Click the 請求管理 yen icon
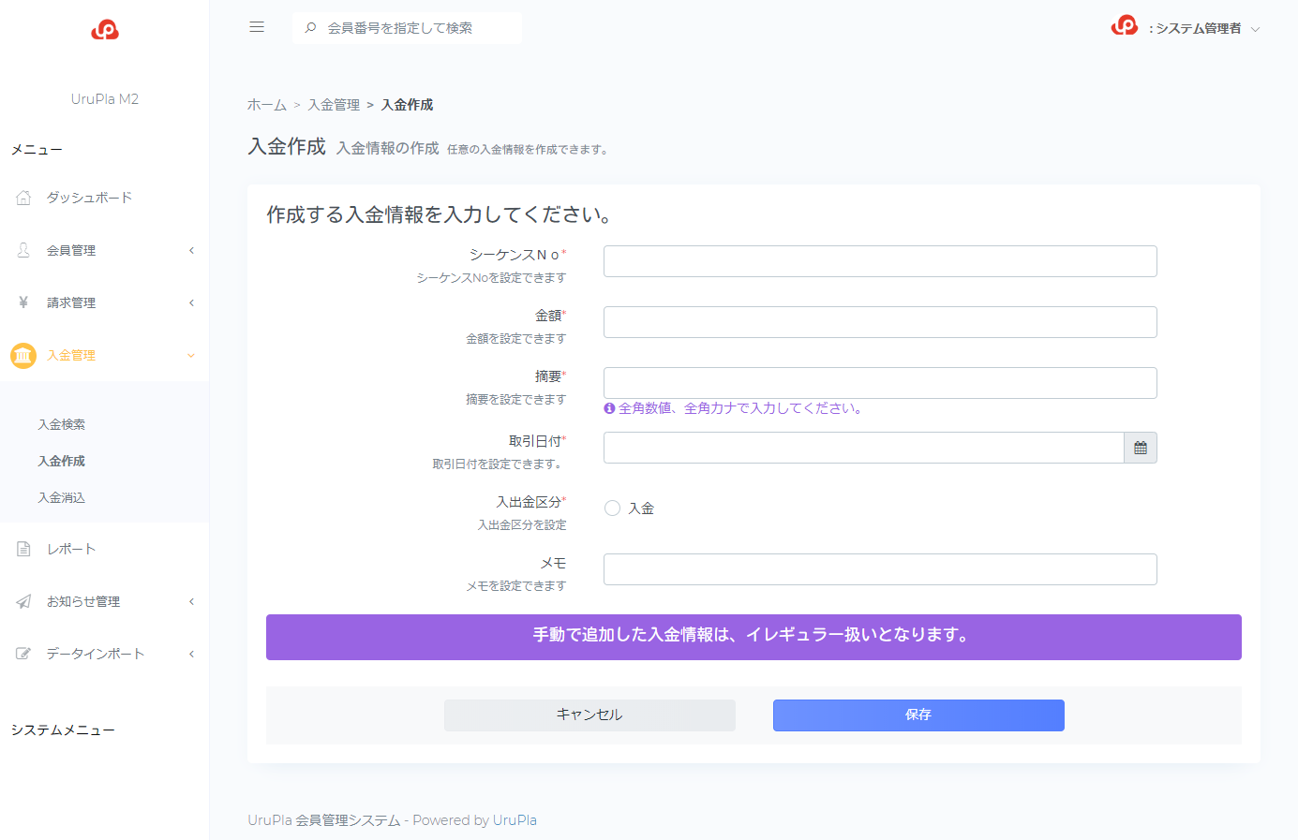 (x=23, y=302)
